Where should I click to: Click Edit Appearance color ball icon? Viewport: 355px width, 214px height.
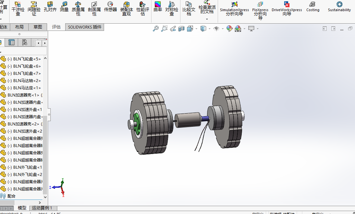pyautogui.click(x=229, y=29)
